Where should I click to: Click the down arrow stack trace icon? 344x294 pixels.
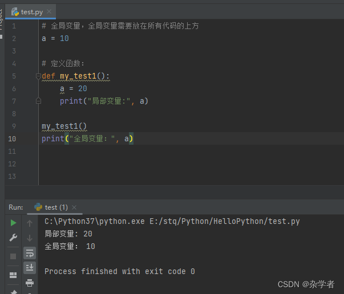(30, 238)
